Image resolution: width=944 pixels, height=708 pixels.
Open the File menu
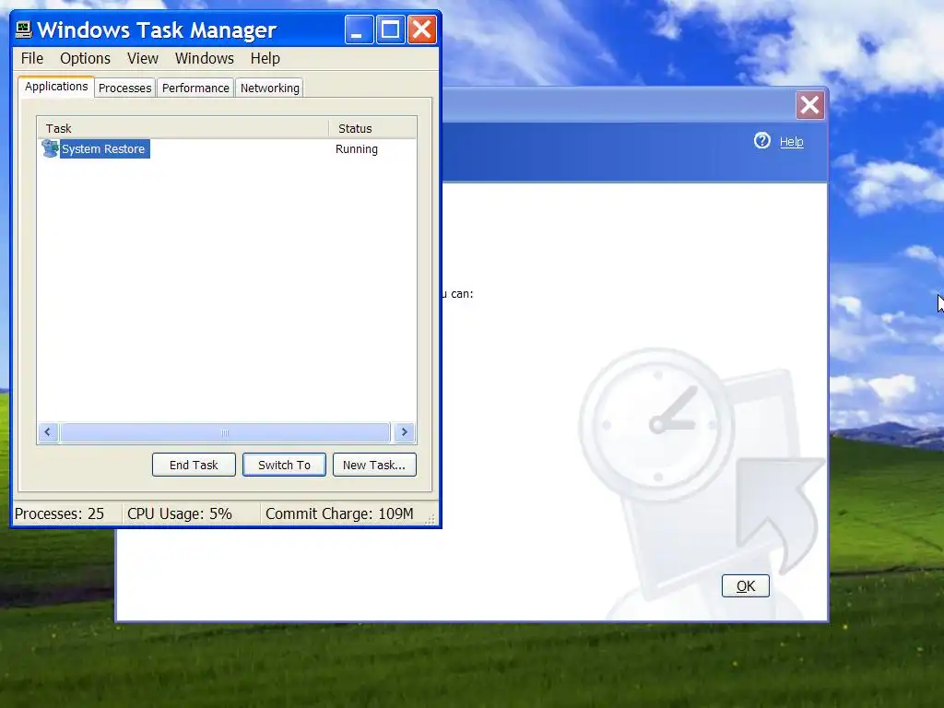click(32, 58)
